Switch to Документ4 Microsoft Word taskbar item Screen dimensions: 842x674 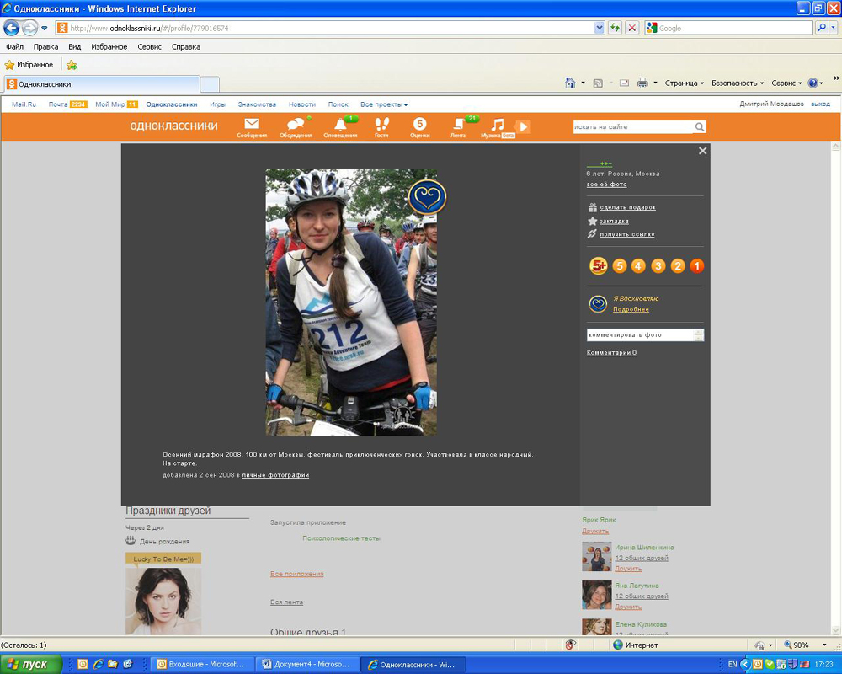coord(306,665)
